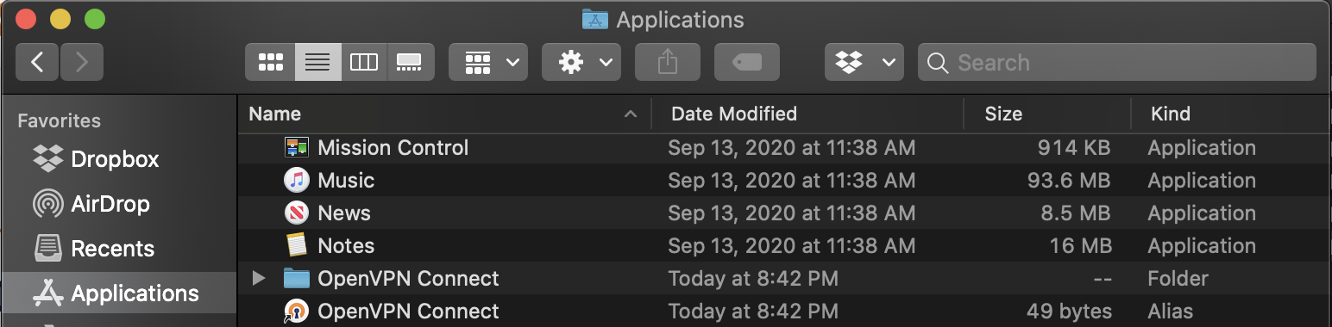Click the Share toolbar icon

pyautogui.click(x=667, y=62)
